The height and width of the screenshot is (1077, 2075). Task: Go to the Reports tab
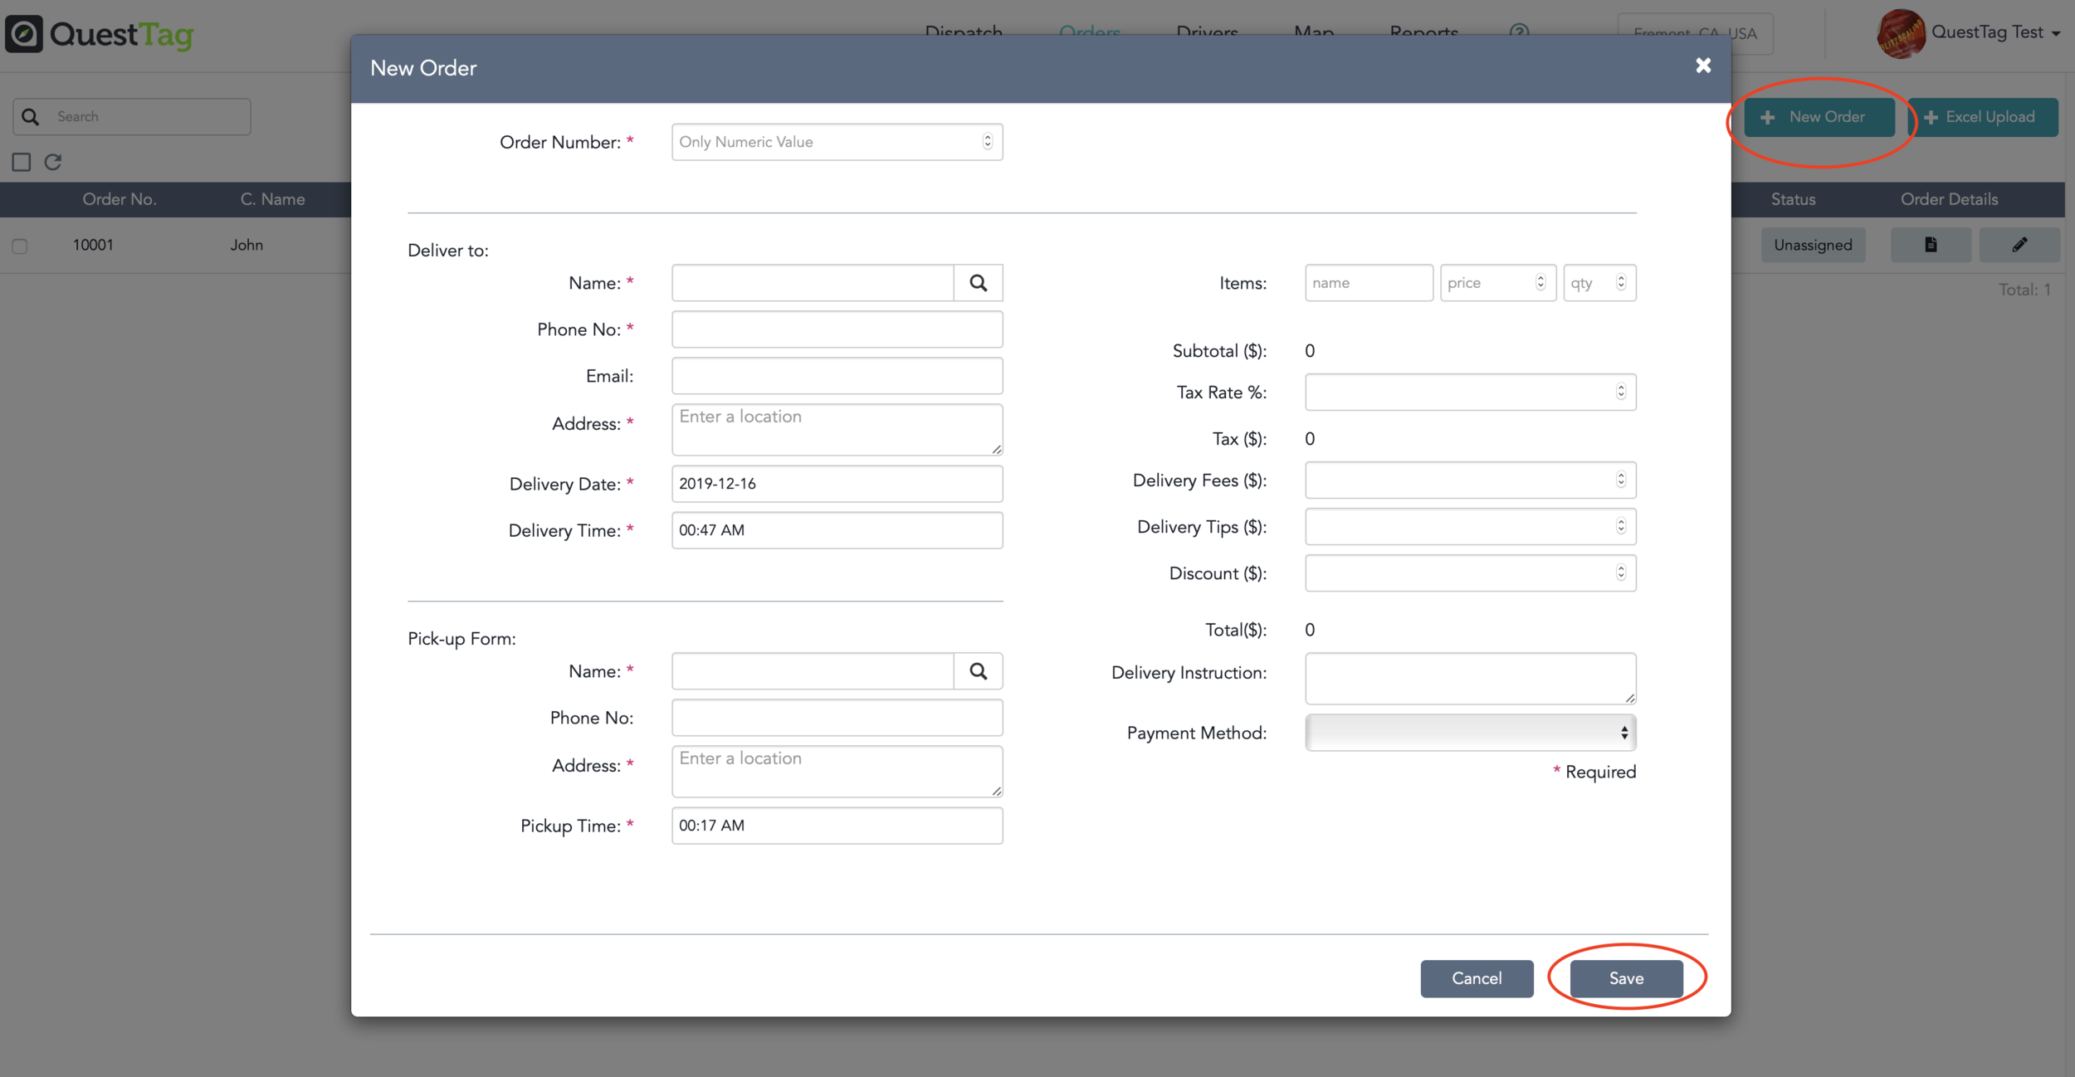coord(1423,32)
